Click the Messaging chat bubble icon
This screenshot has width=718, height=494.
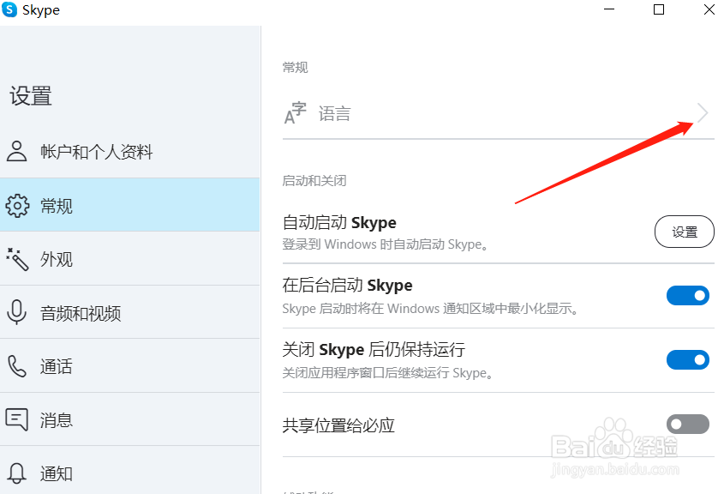[17, 420]
